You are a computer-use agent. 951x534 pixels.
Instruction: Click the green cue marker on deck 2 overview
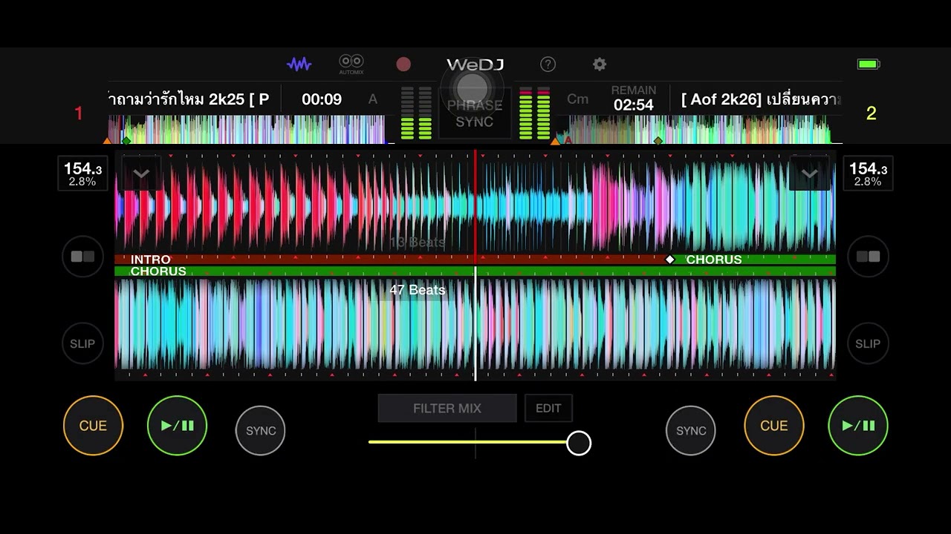point(658,140)
